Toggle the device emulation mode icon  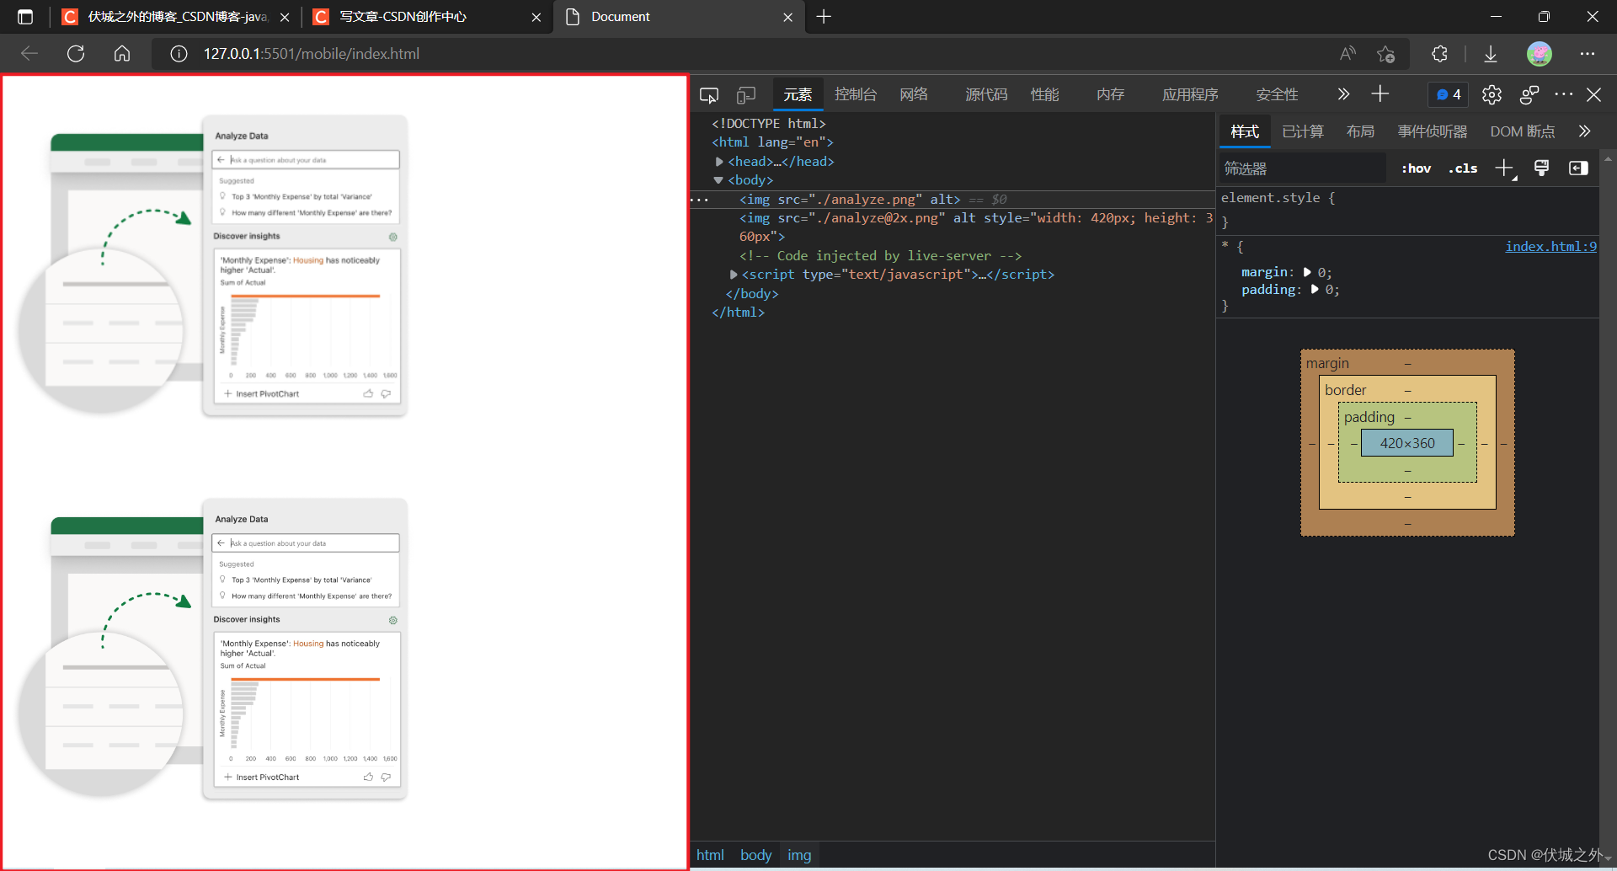pos(745,94)
